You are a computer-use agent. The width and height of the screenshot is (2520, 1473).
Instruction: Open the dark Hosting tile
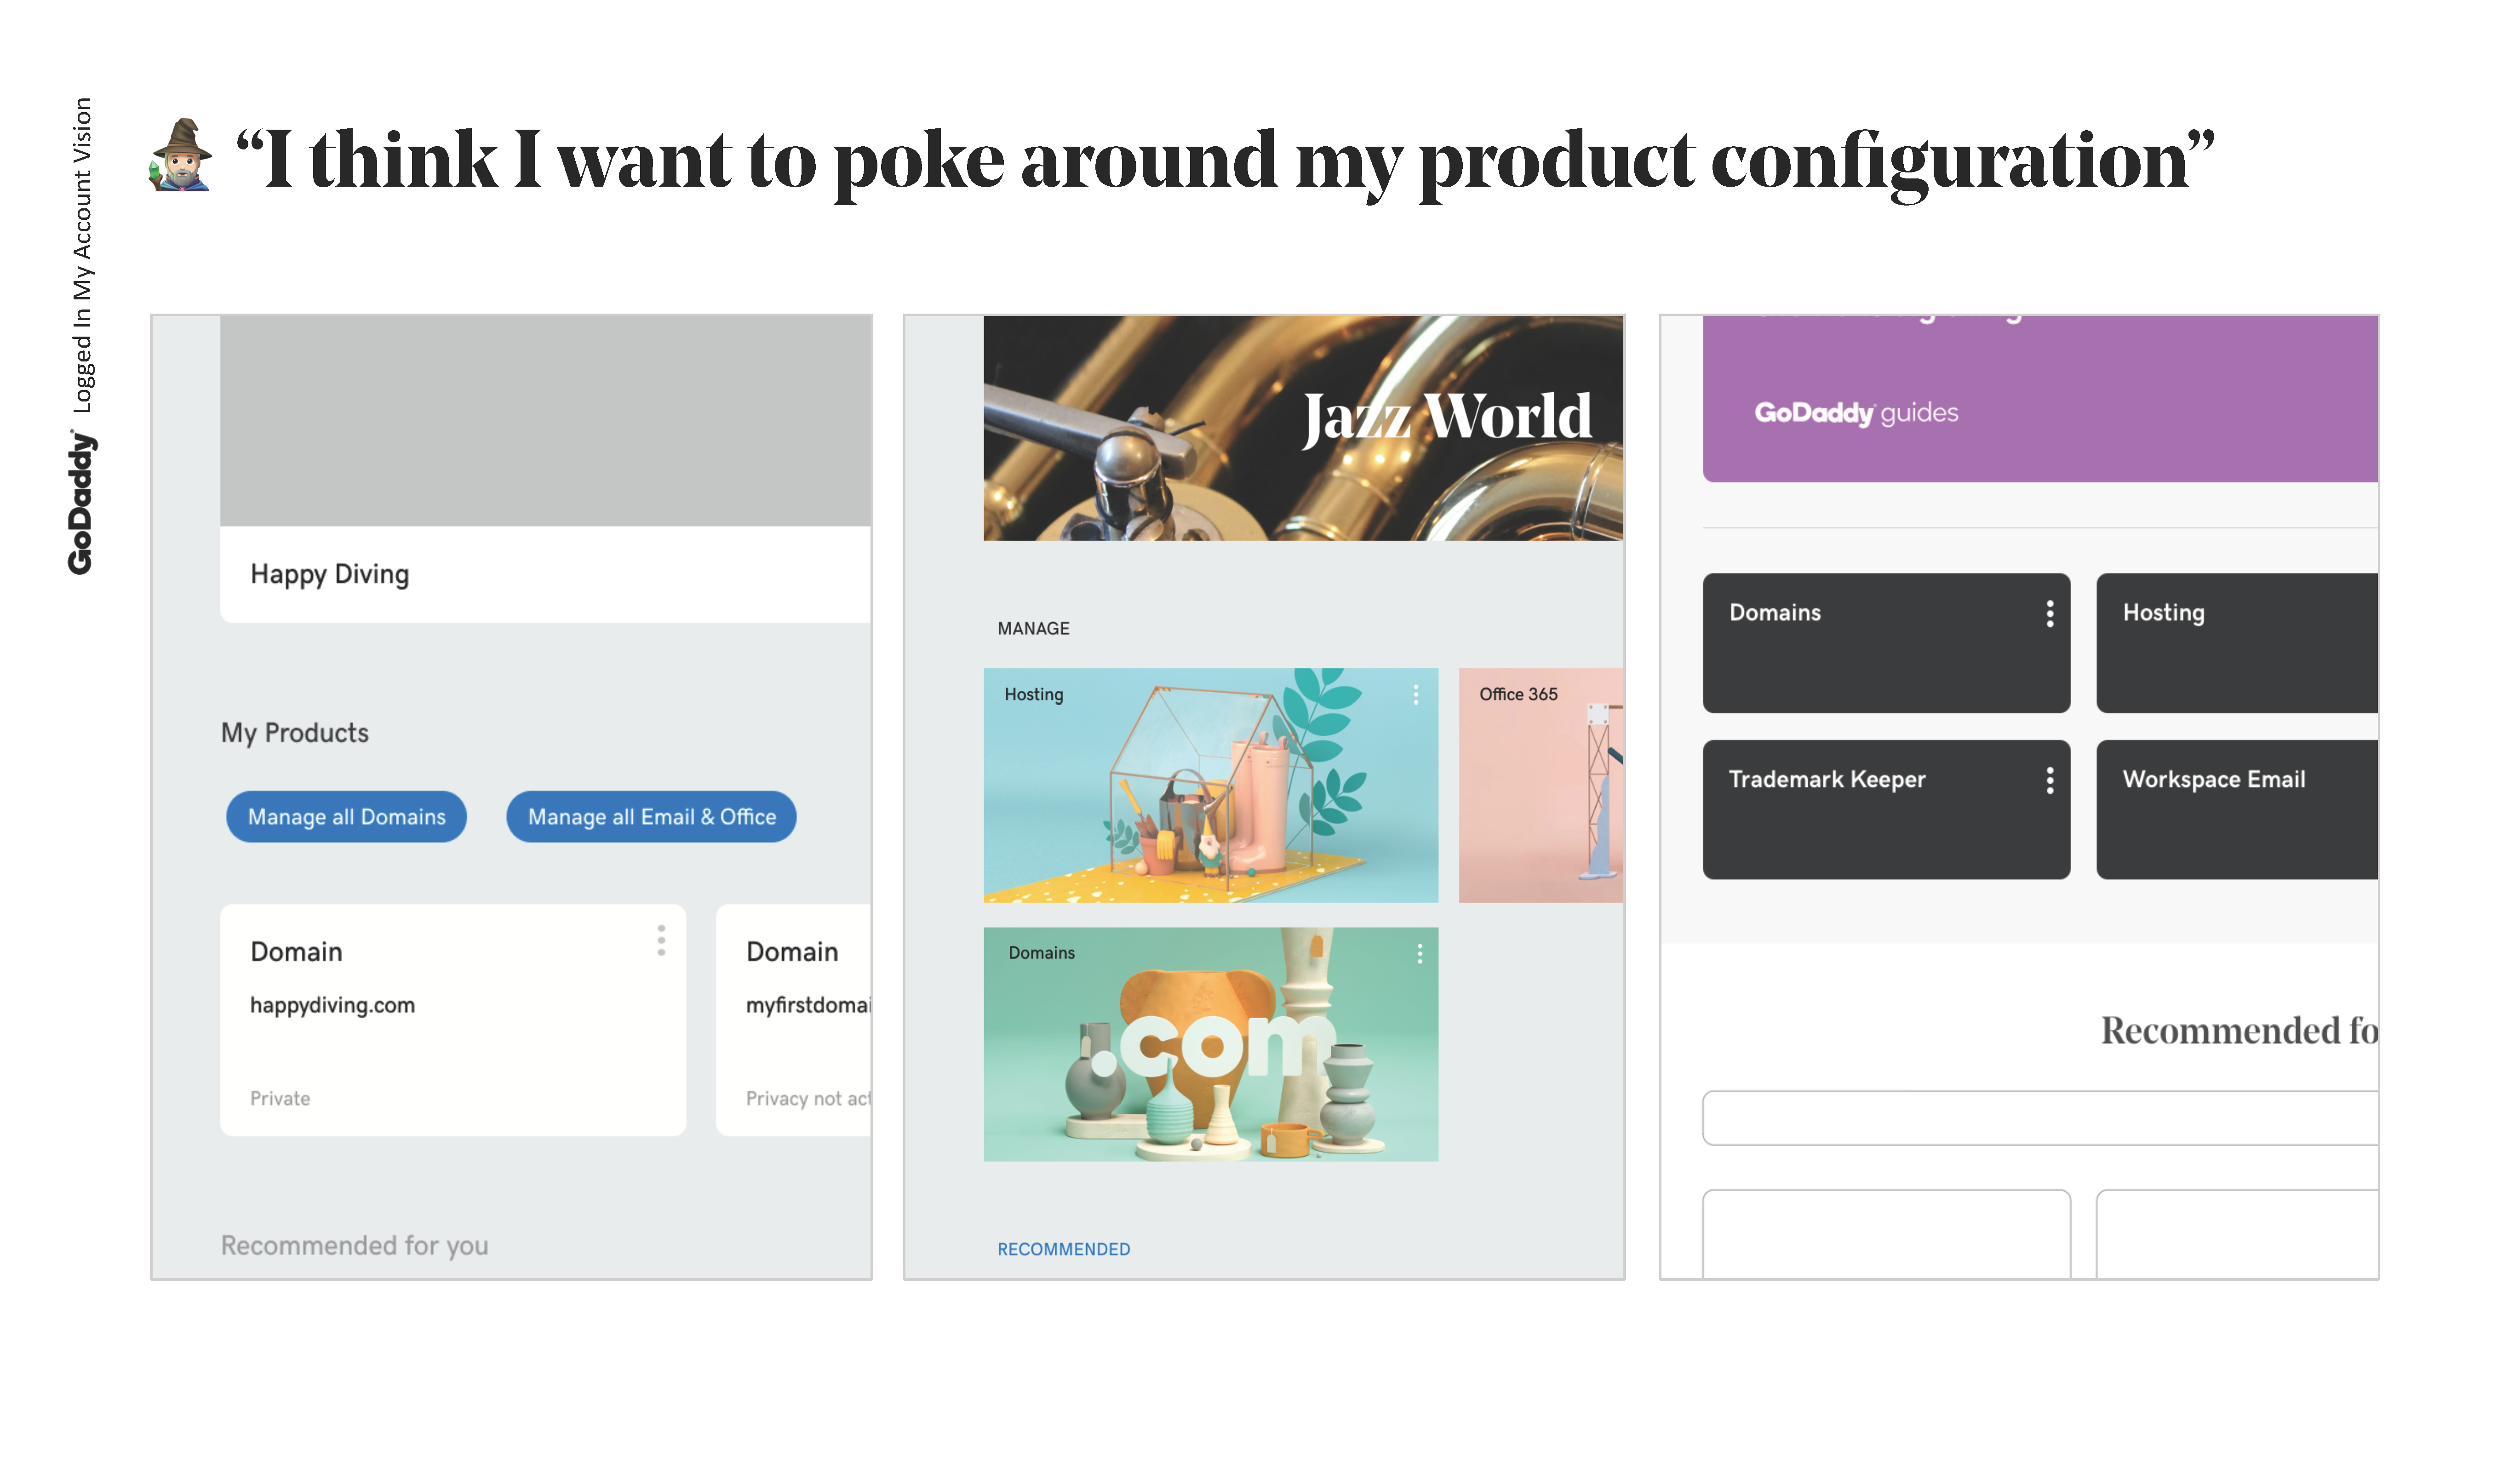[2236, 642]
